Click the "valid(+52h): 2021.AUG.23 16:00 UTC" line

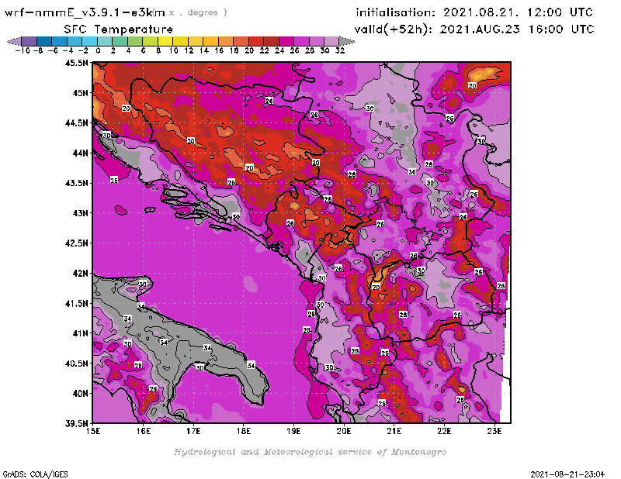pyautogui.click(x=474, y=29)
